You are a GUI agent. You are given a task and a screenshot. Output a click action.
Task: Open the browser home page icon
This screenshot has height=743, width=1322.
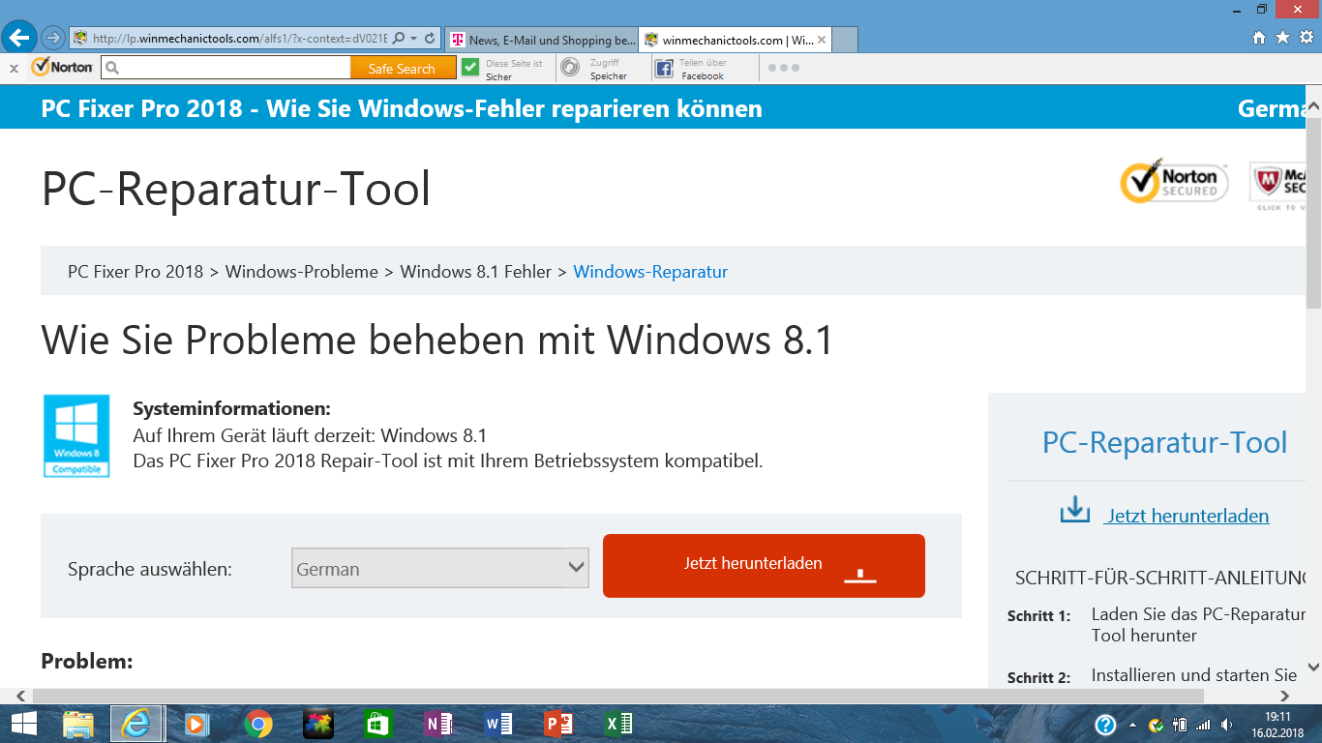pos(1259,38)
